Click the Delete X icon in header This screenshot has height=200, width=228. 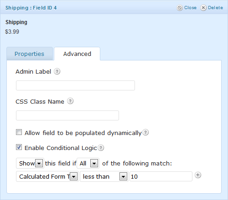click(x=203, y=8)
